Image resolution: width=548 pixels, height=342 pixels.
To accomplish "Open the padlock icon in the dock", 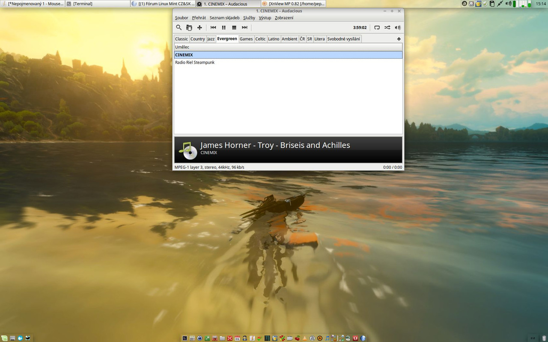I will [200, 338].
